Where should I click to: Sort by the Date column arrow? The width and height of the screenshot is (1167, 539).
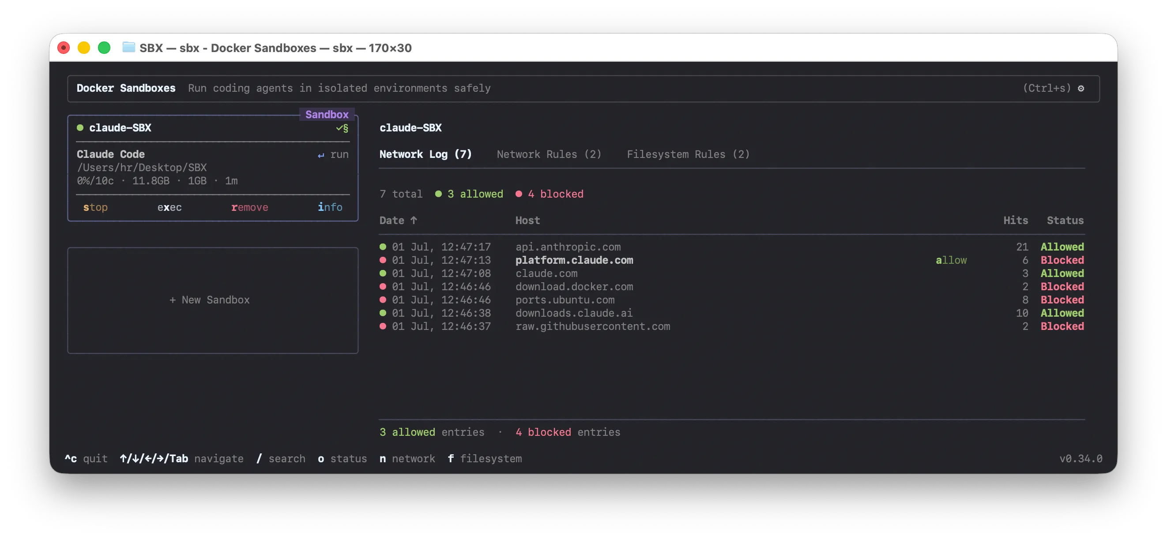click(x=413, y=221)
